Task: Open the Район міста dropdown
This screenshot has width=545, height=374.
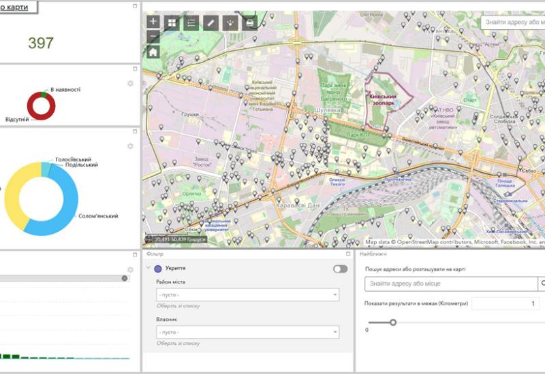Action: [248, 294]
